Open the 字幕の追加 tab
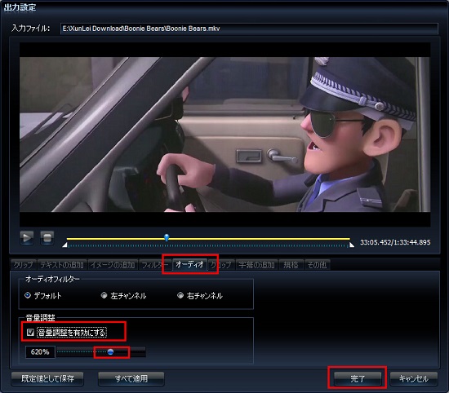Image resolution: width=449 pixels, height=393 pixels. pos(256,265)
